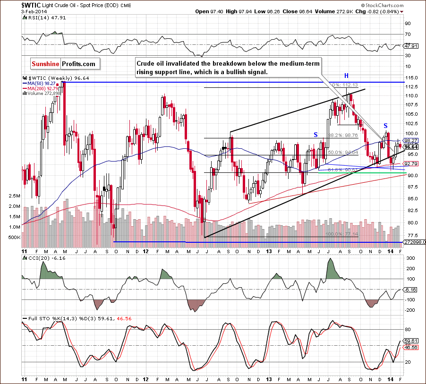Click the volume bars icon in legend
The height and width of the screenshot is (384, 426).
[x=25, y=93]
